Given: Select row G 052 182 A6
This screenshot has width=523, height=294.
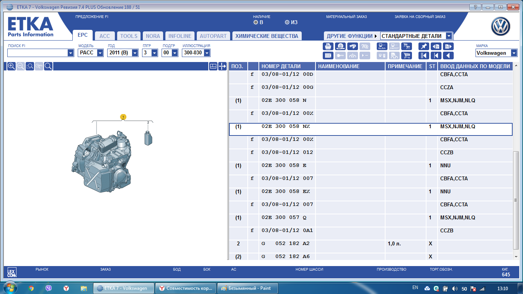Looking at the screenshot, I should [371, 256].
